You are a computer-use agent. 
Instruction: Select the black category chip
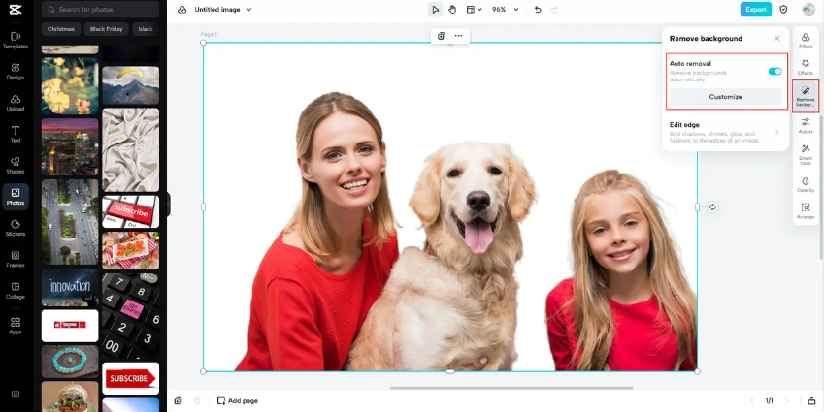coord(146,29)
